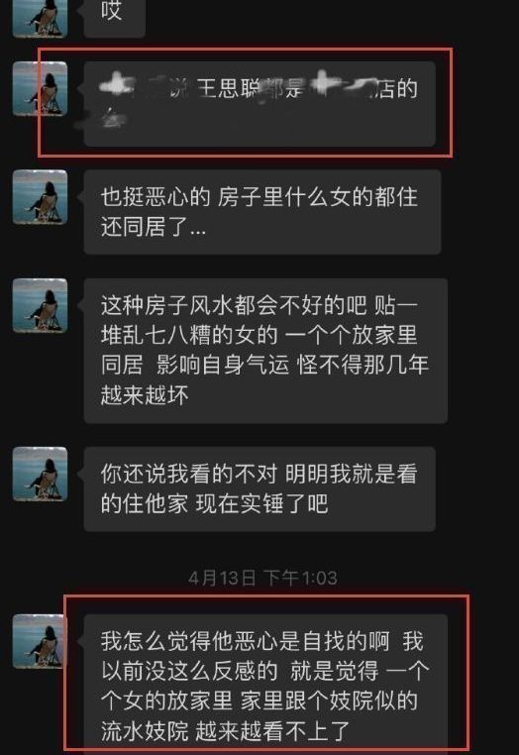Select the "哎" message bubble
Image resolution: width=519 pixels, height=755 pixels.
click(115, 18)
